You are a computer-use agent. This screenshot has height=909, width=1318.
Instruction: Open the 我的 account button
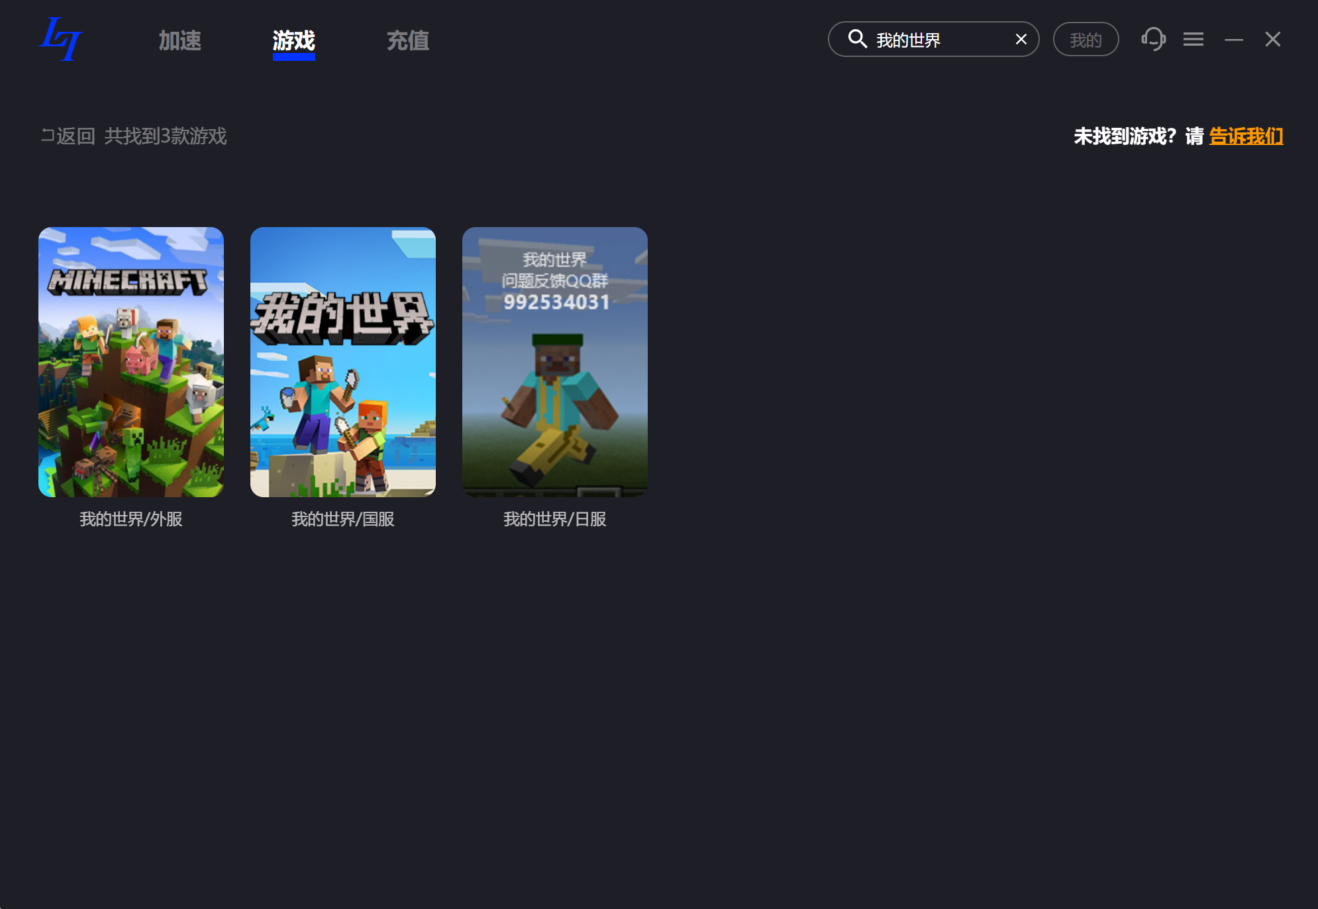coord(1086,40)
